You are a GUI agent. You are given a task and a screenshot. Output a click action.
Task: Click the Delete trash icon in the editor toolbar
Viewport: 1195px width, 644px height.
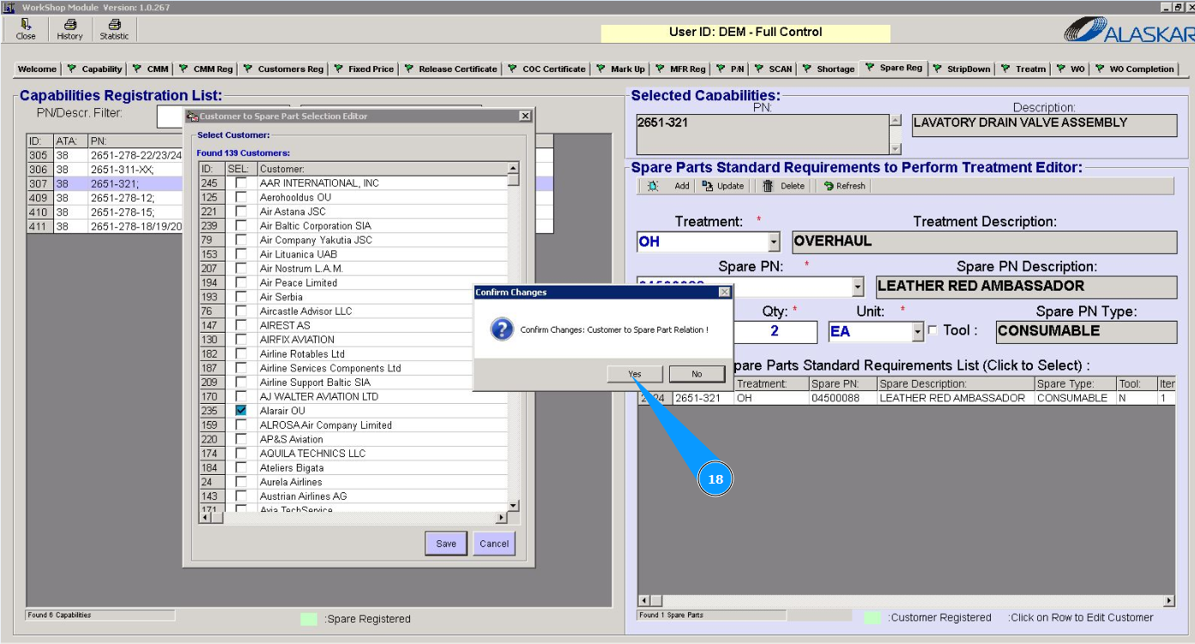[768, 186]
